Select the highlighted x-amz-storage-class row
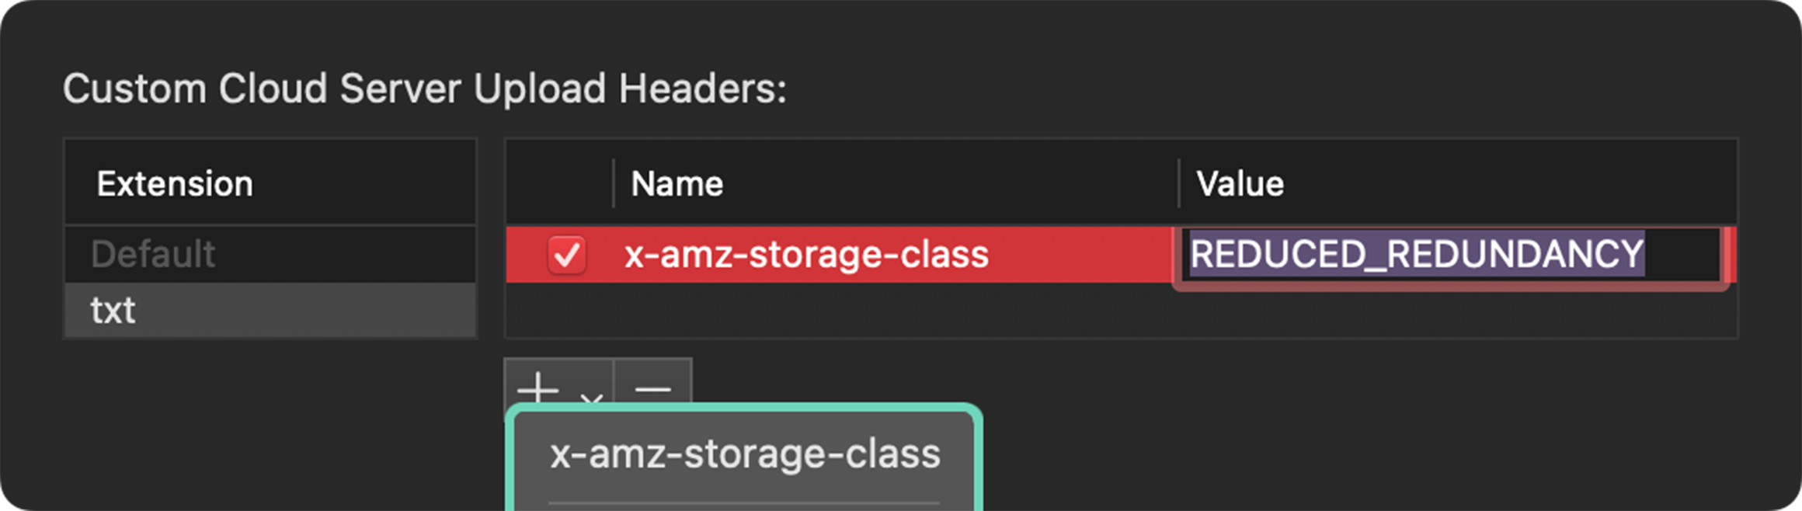 [808, 254]
